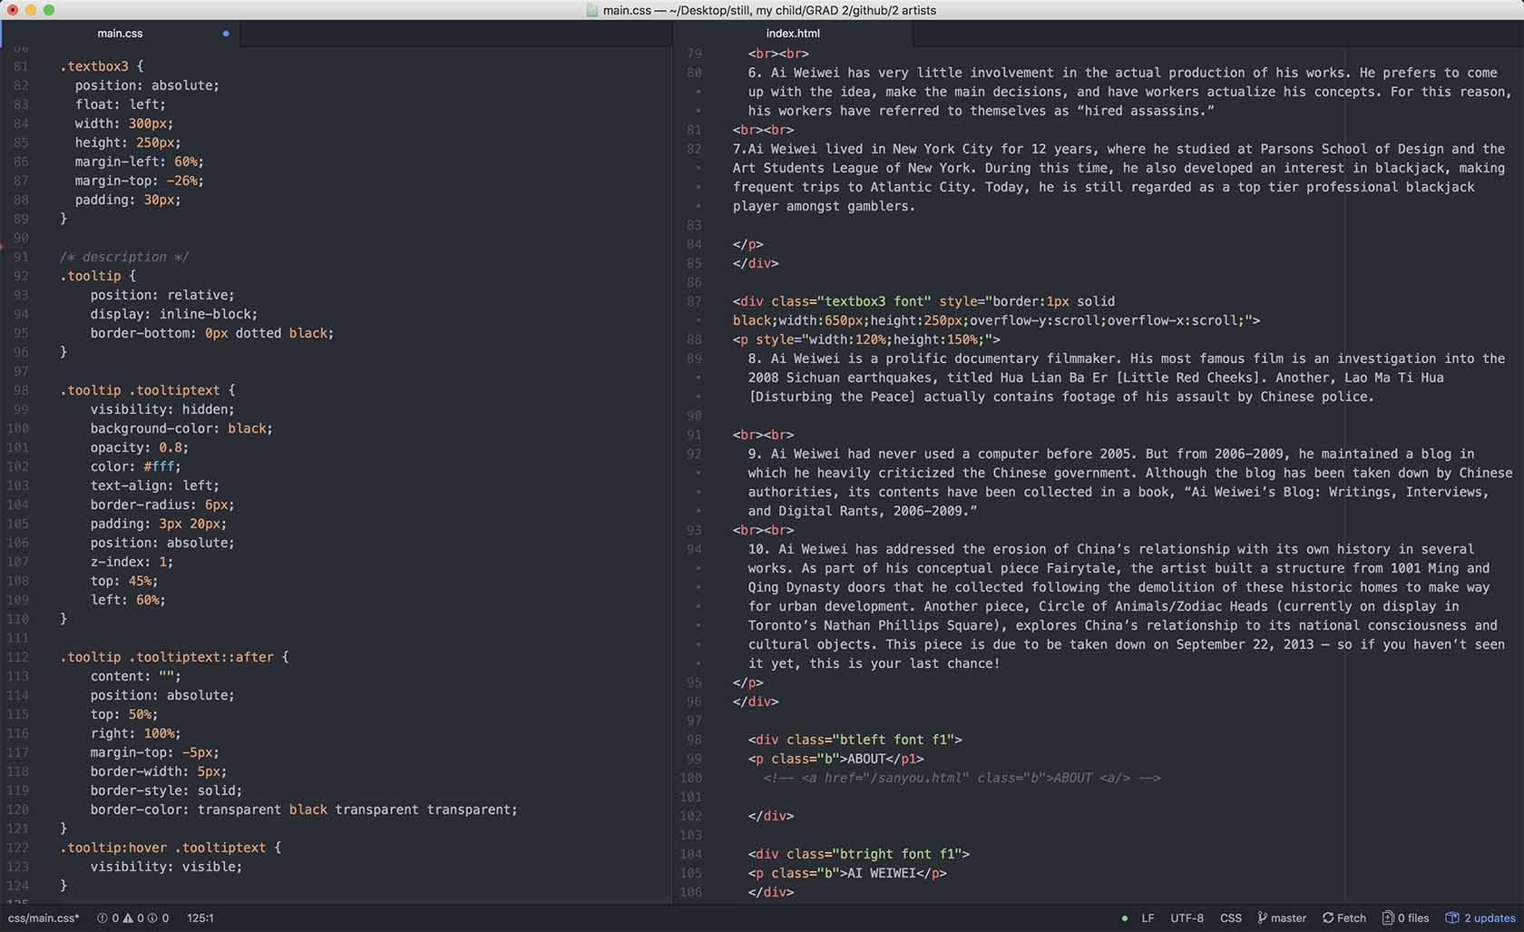Click the file icon in window title

(592, 11)
